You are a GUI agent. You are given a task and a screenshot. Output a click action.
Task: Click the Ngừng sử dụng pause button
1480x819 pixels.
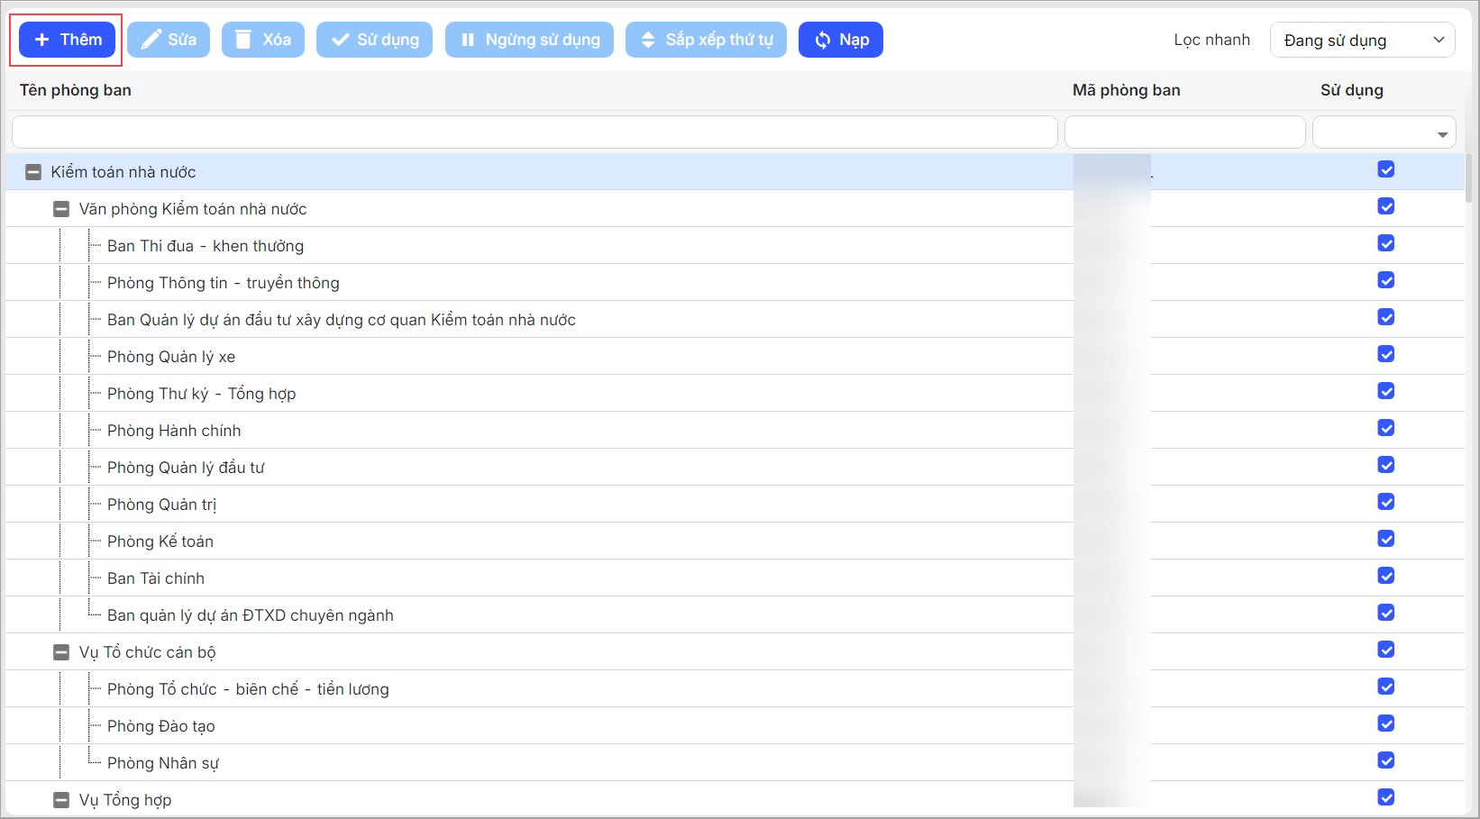point(529,40)
